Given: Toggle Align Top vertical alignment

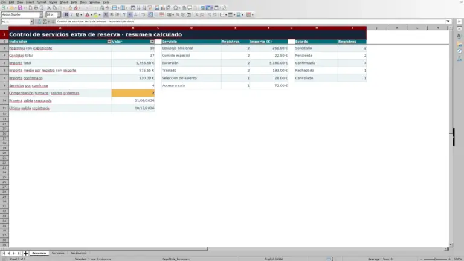Looking at the screenshot, I should (124, 14).
